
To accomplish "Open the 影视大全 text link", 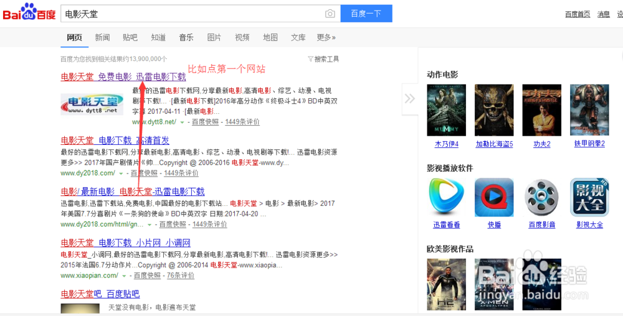I will click(589, 225).
